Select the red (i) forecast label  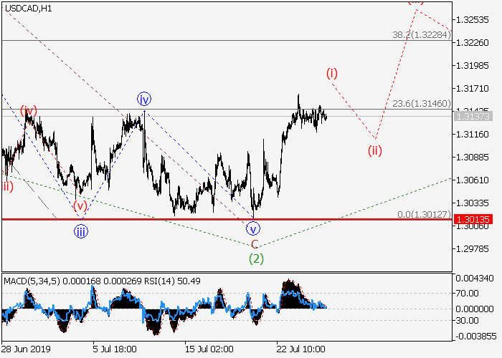pos(332,73)
